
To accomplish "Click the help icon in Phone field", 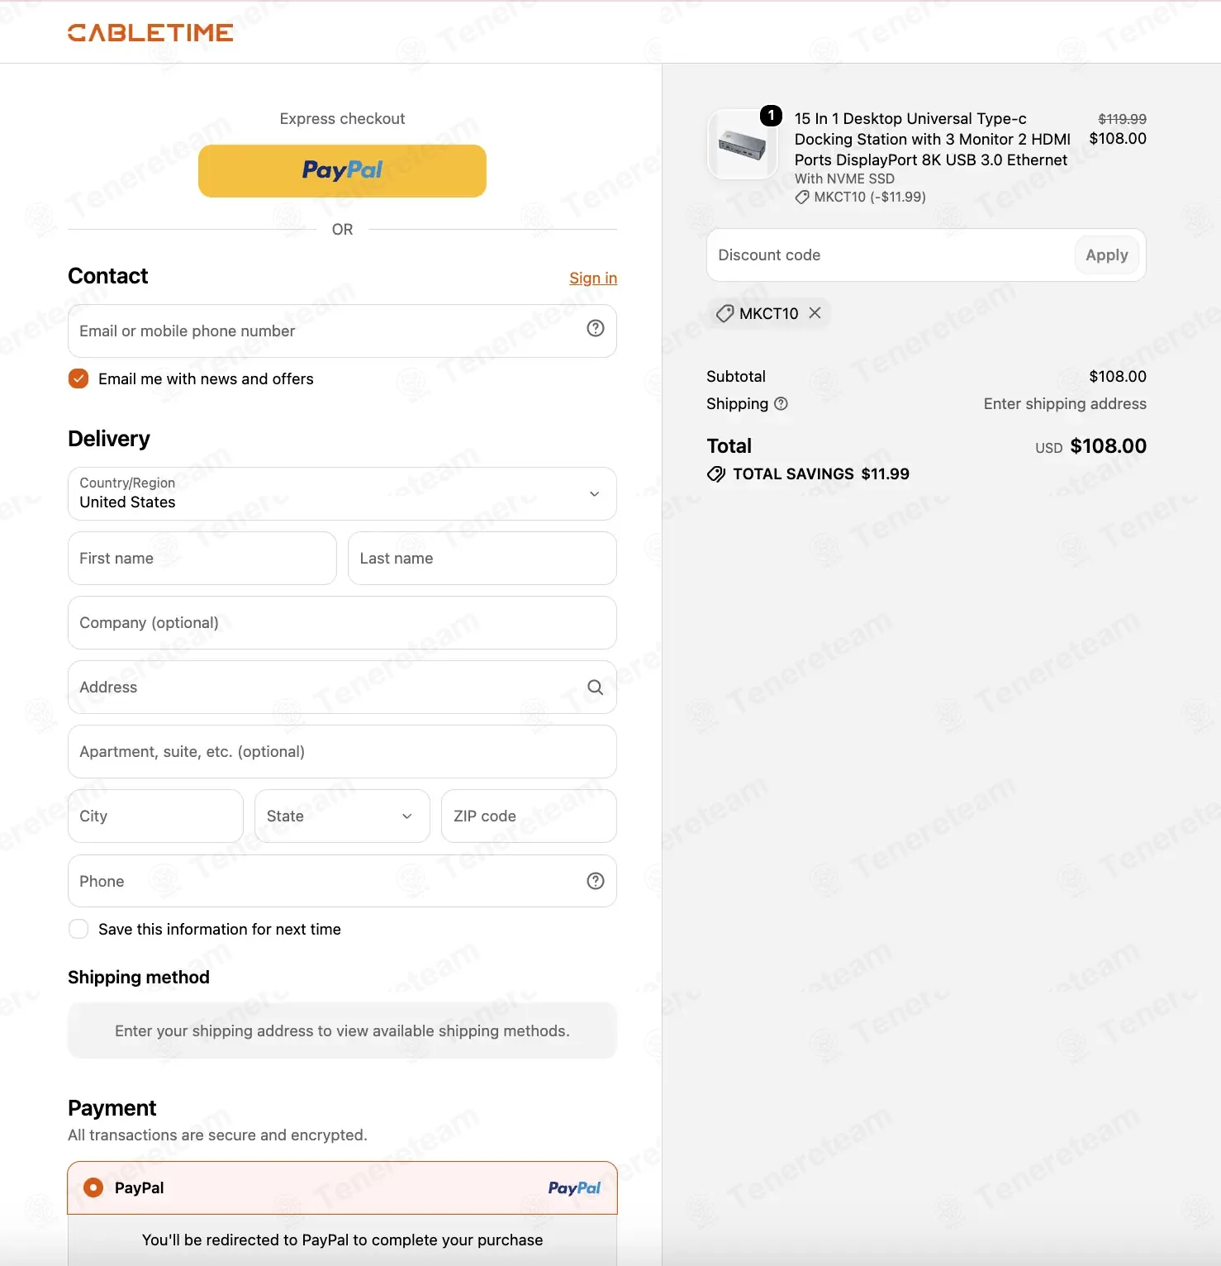I will coord(596,881).
